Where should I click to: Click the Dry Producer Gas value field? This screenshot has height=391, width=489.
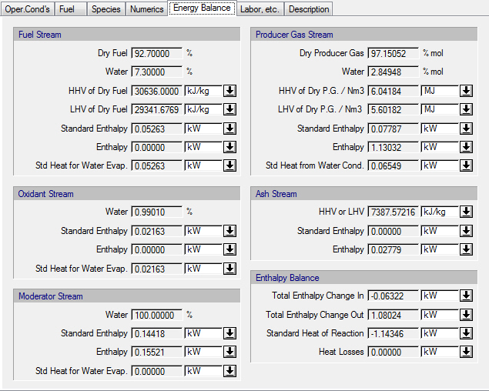pyautogui.click(x=393, y=53)
